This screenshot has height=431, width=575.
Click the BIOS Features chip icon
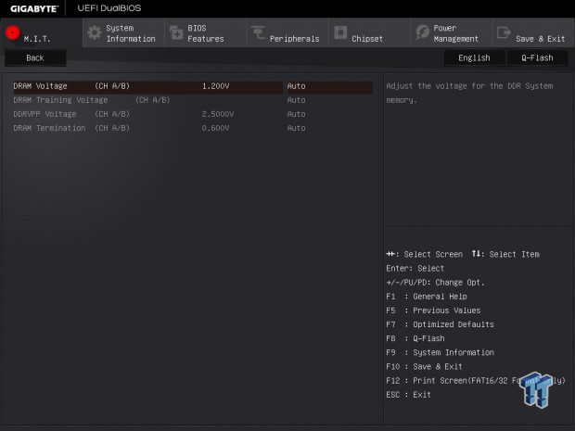(x=176, y=32)
